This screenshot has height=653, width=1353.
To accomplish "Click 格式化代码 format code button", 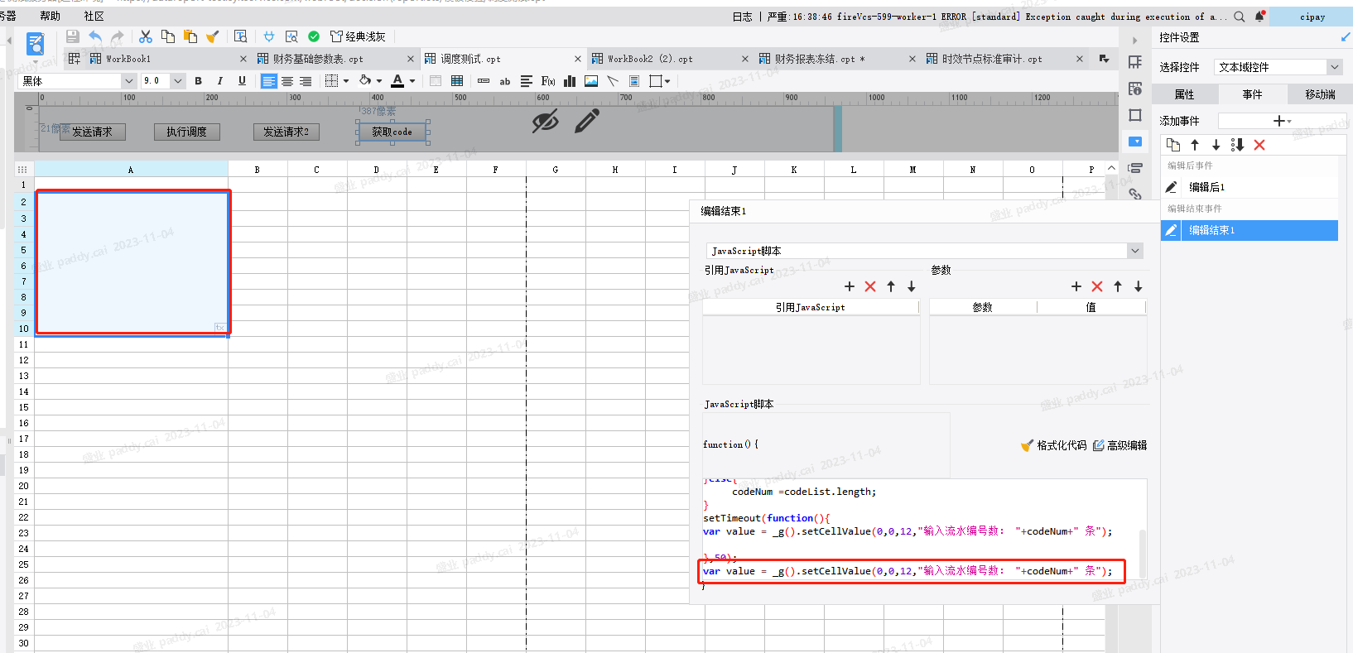I will 1054,445.
